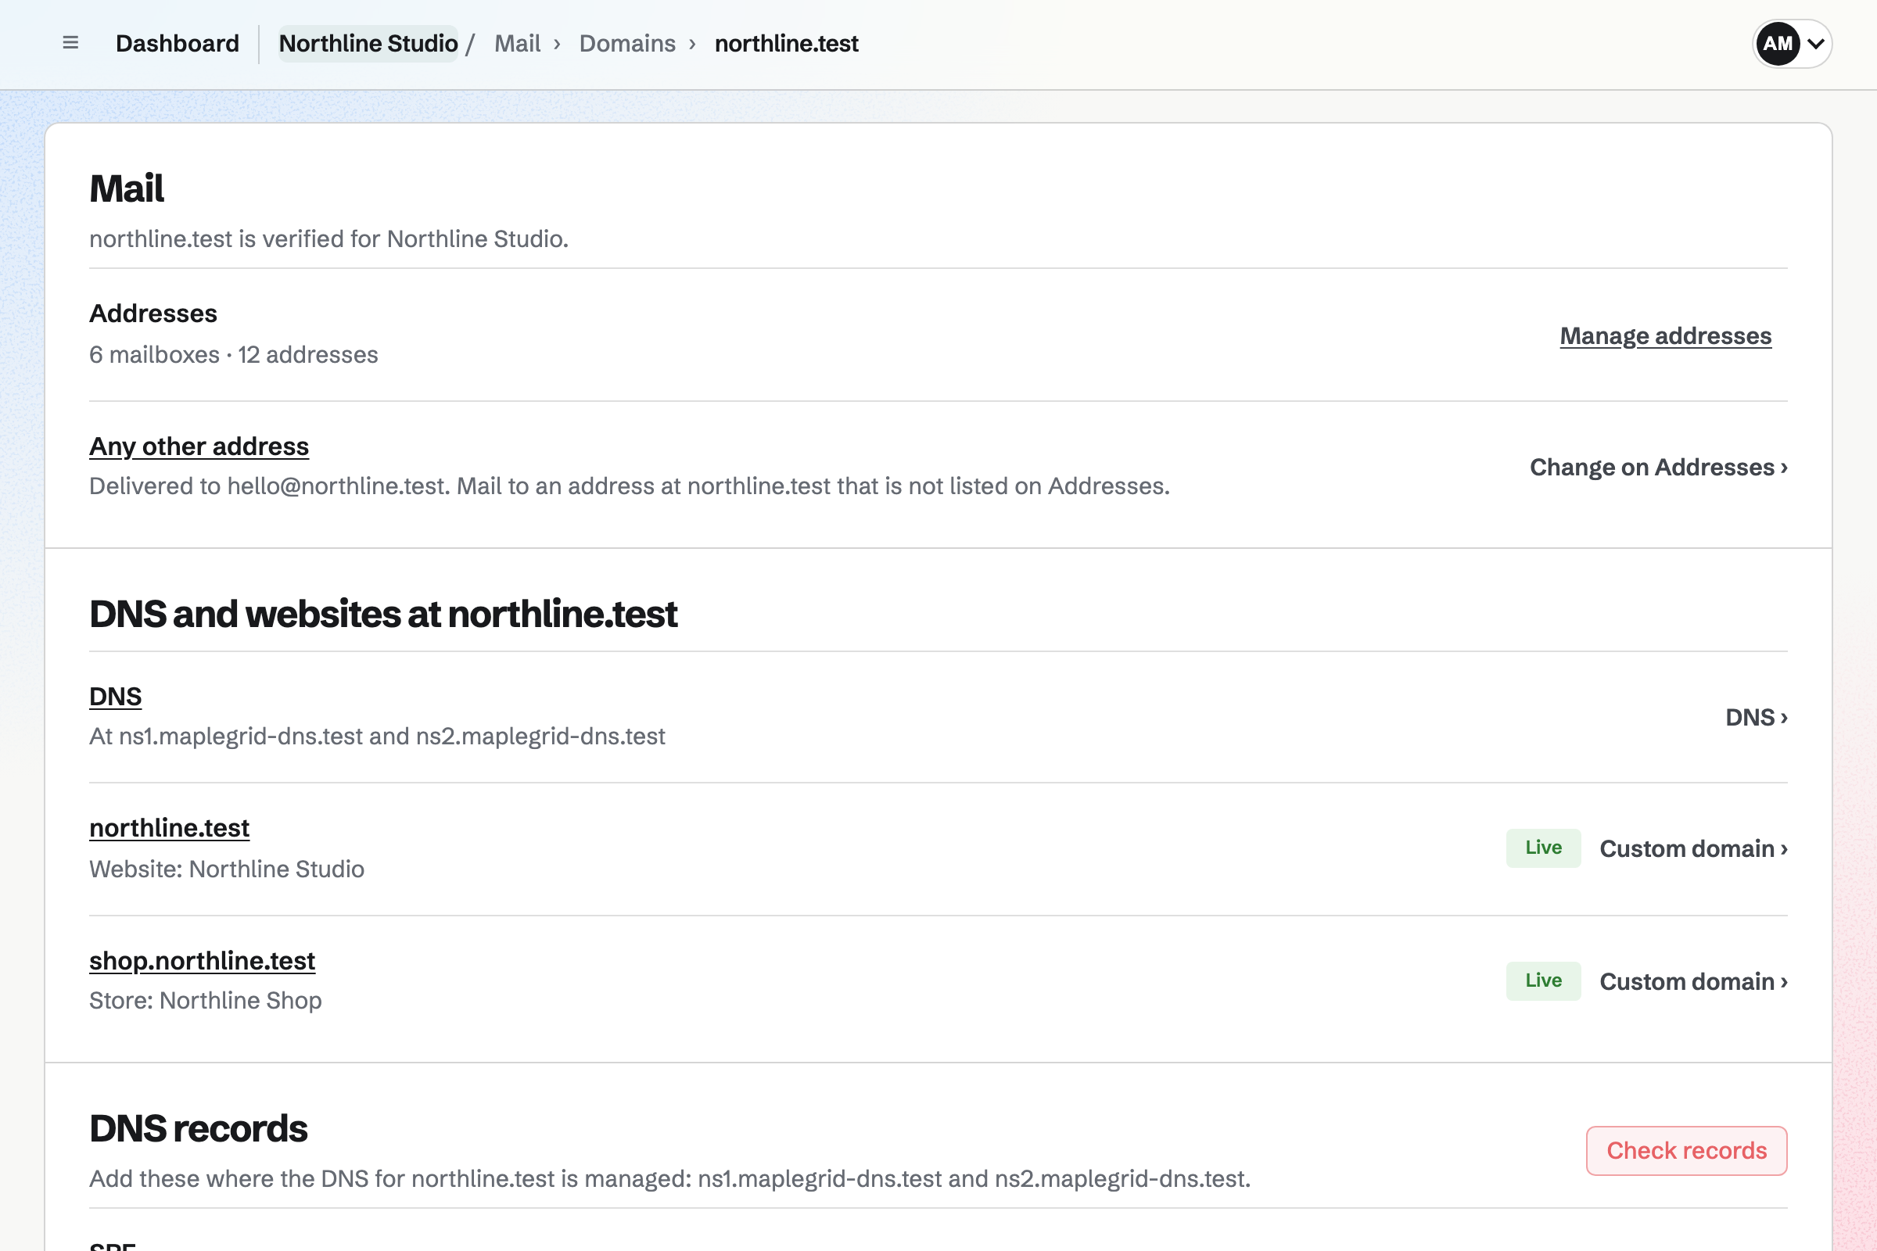Click Check records button
The height and width of the screenshot is (1251, 1877).
click(x=1686, y=1150)
